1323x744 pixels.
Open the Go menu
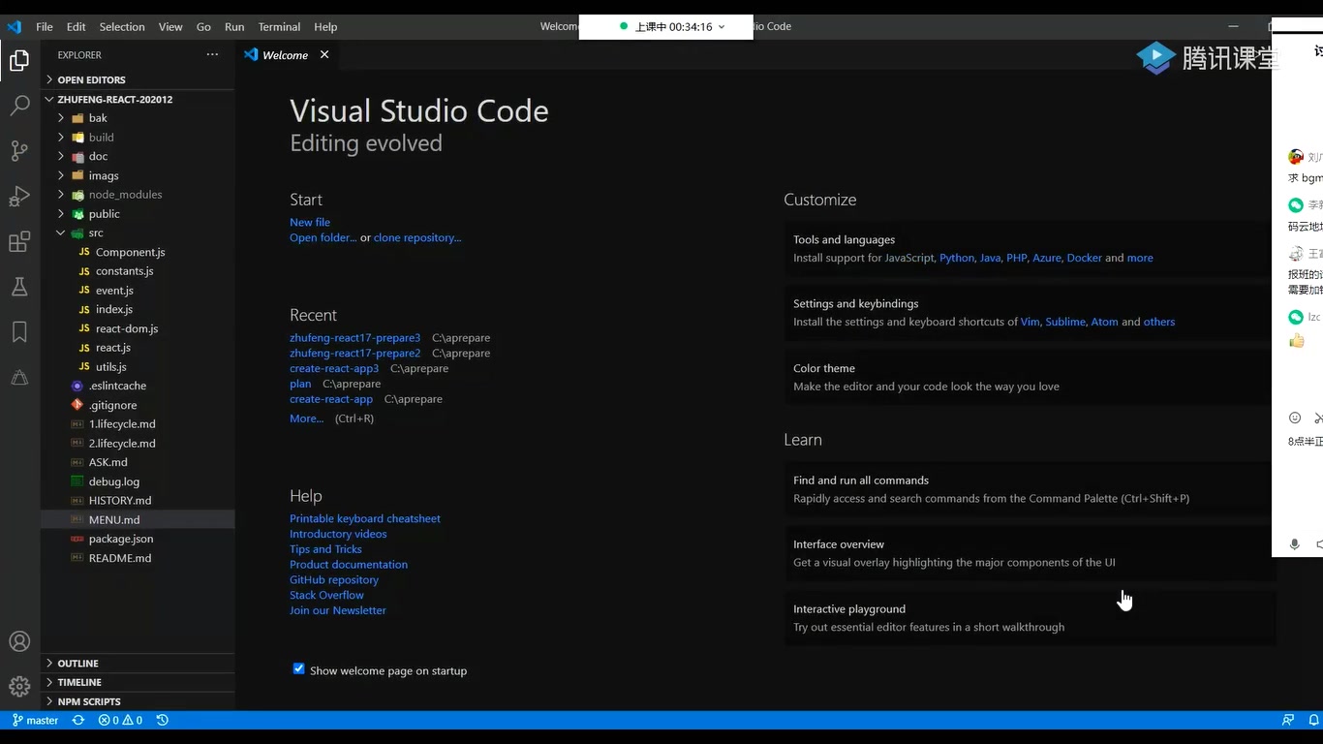coord(203,27)
